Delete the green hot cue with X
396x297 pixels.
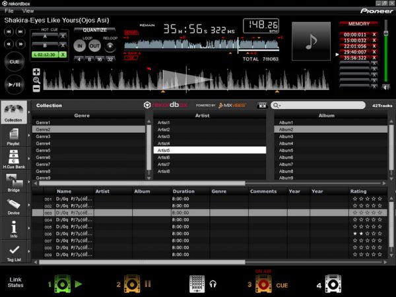(x=63, y=55)
